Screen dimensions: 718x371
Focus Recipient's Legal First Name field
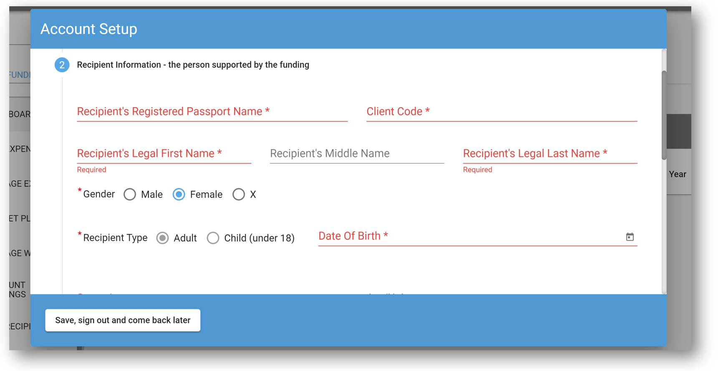point(164,153)
